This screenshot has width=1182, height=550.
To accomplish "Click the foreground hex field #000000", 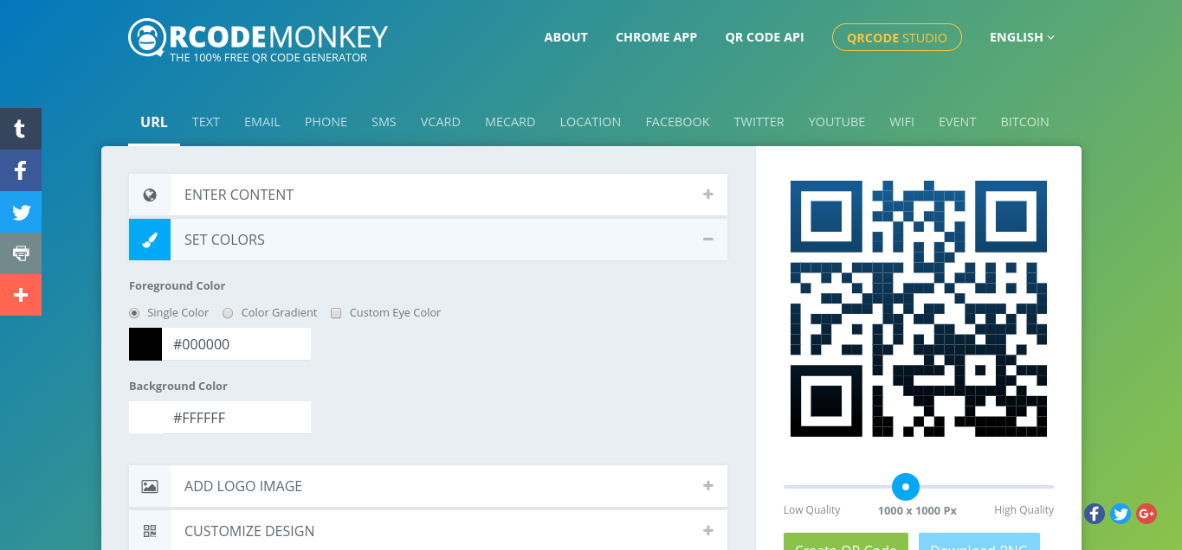I will (236, 344).
